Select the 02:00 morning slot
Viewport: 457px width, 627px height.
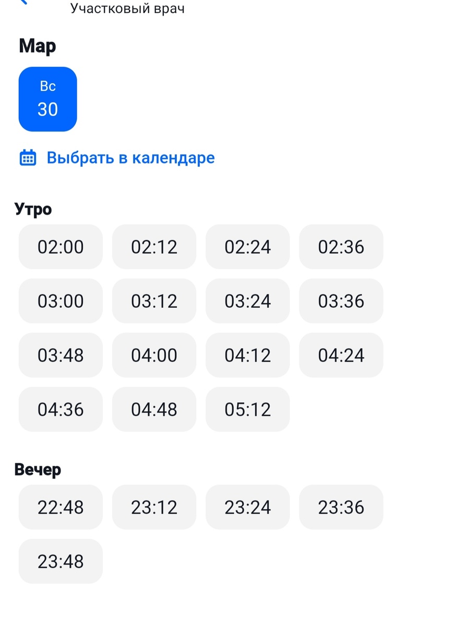click(x=61, y=247)
